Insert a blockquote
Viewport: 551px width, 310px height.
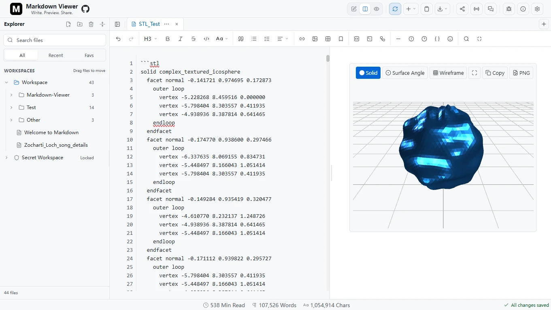241,39
